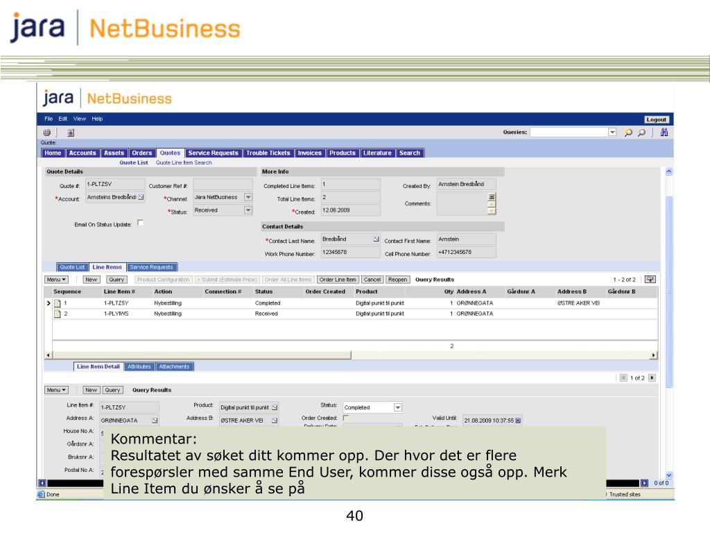710x533 pixels.
Task: Click the Internet Explorer Done page icon
Action: coord(41,494)
